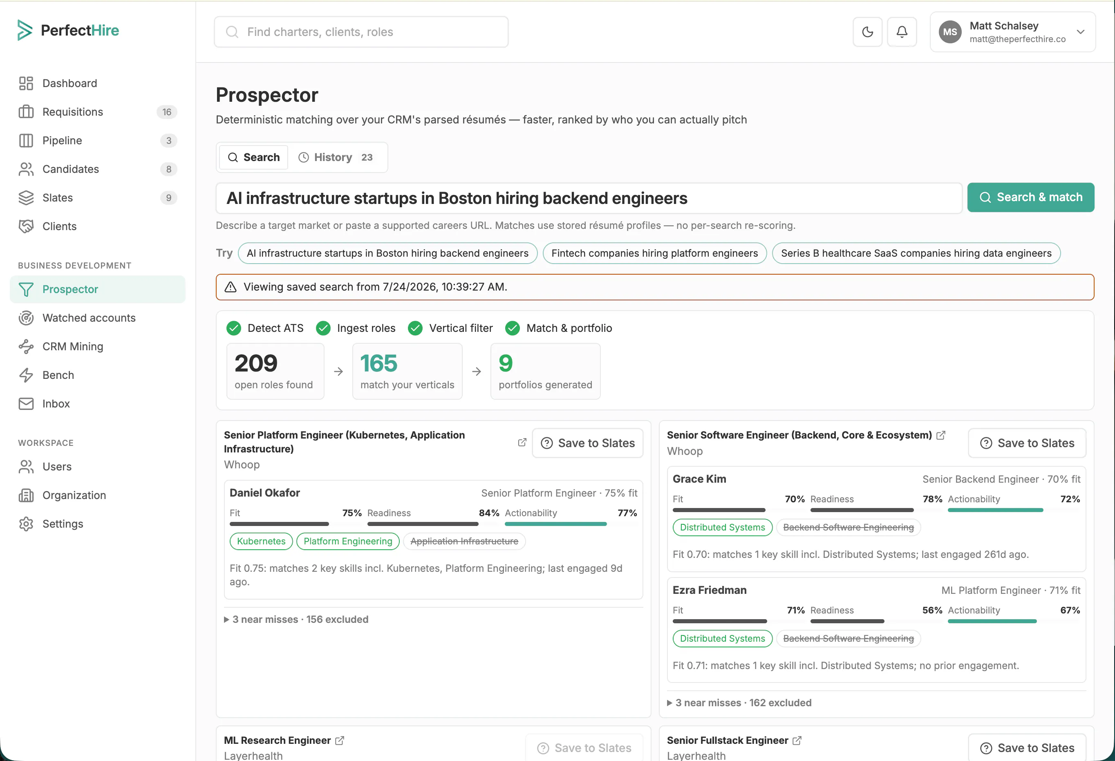
Task: Click the struck-through Application Infrastructure tag
Action: coord(464,541)
